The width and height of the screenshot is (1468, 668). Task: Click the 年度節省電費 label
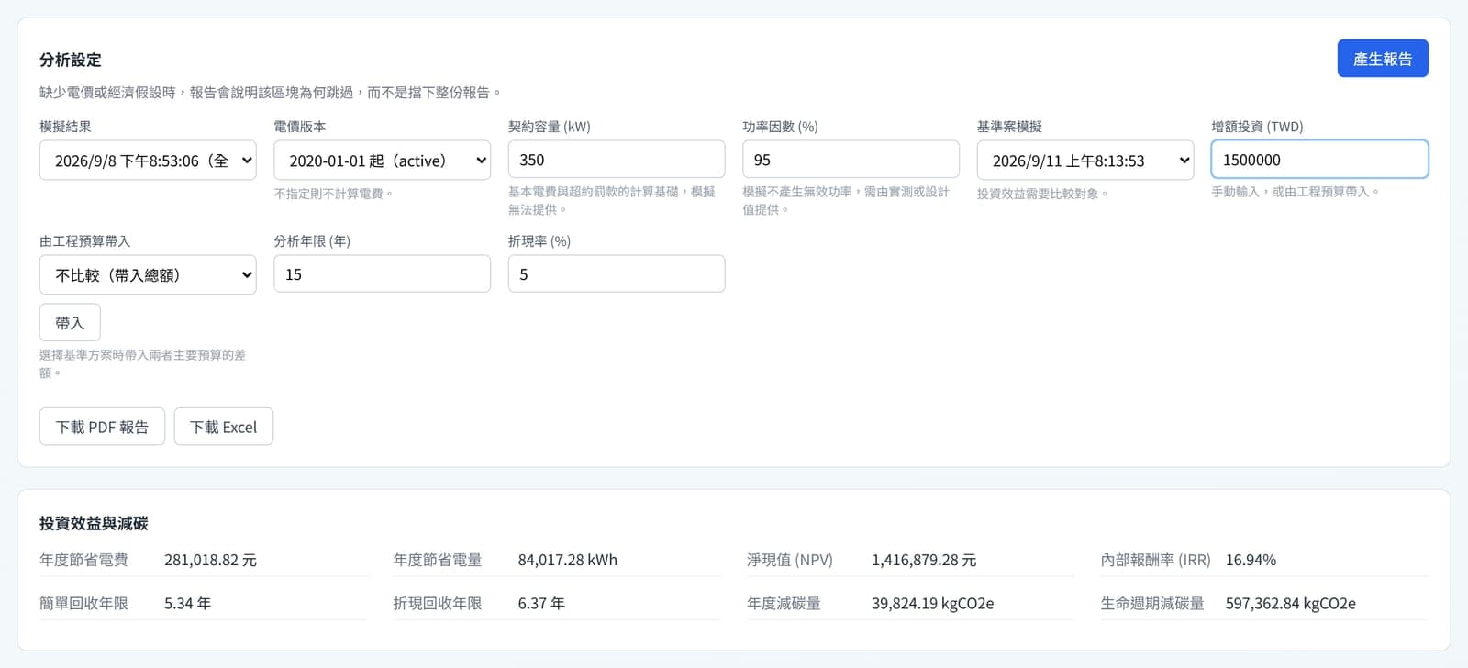(x=83, y=560)
